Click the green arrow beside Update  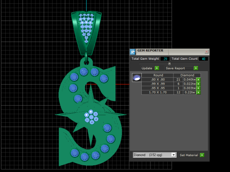coord(157,68)
